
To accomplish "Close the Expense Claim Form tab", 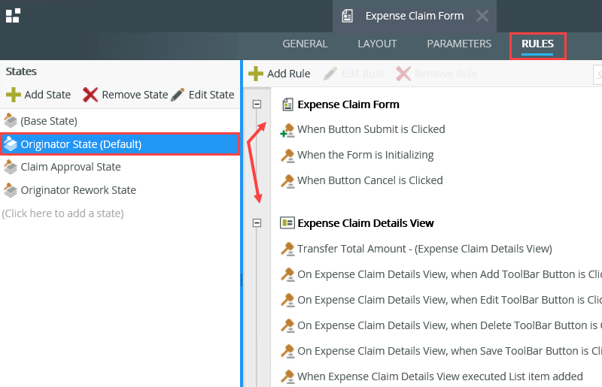I will (482, 16).
